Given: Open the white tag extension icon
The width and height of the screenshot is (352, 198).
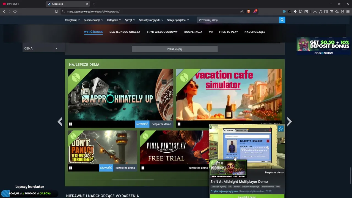Looking at the screenshot, I should pos(295,12).
